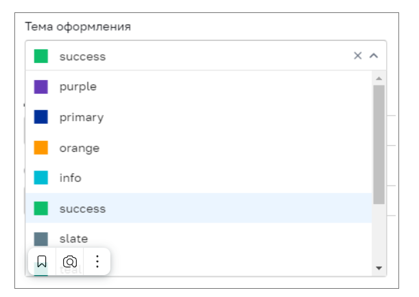The width and height of the screenshot is (419, 297).
Task: Click the theme combo box field showing success
Action: coord(206,55)
